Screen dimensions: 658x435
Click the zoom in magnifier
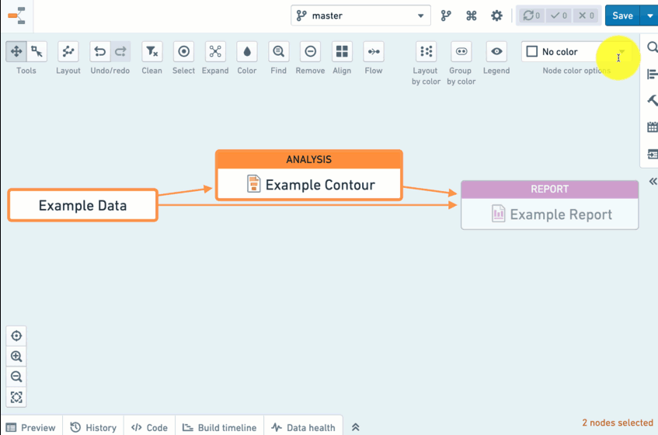[x=16, y=356]
